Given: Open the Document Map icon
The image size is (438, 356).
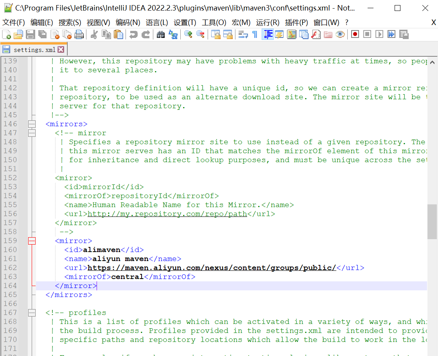Looking at the screenshot, I should click(292, 34).
